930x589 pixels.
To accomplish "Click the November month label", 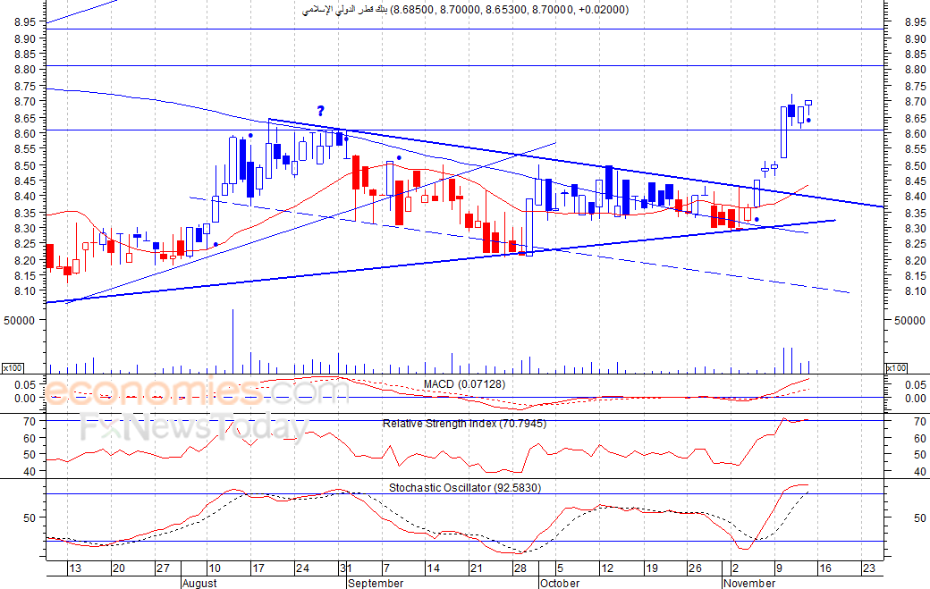I will [749, 583].
